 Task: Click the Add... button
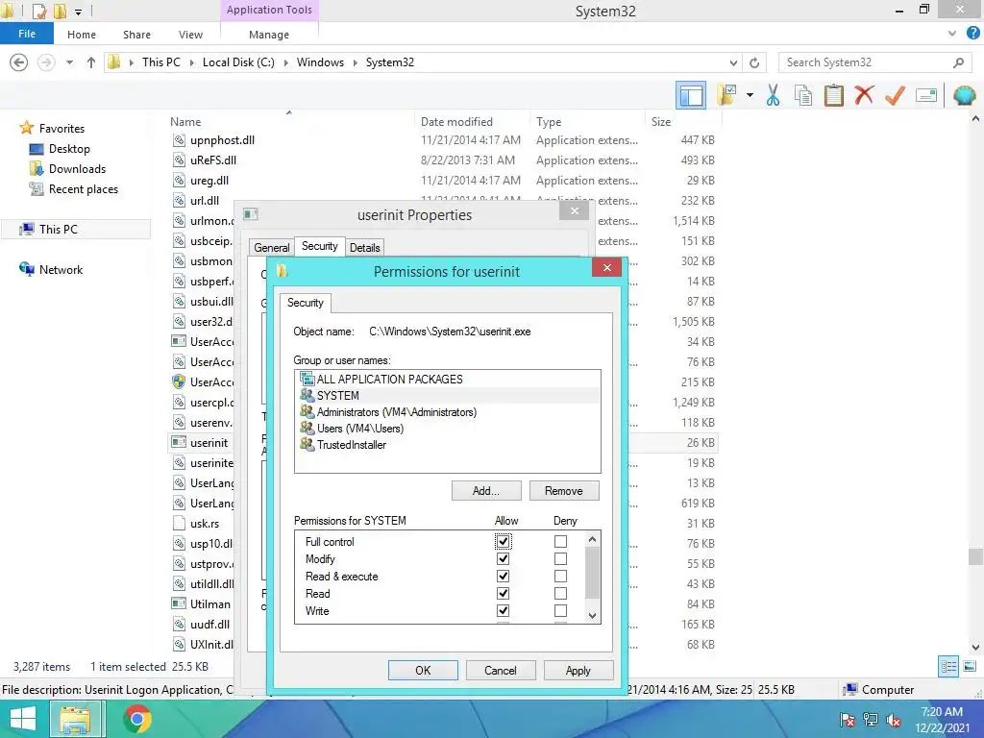pos(485,491)
